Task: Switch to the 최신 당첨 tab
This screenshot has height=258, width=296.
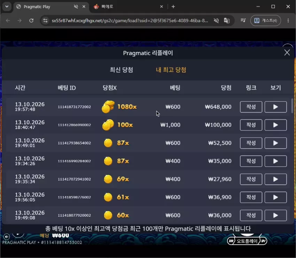Action: [x=122, y=70]
